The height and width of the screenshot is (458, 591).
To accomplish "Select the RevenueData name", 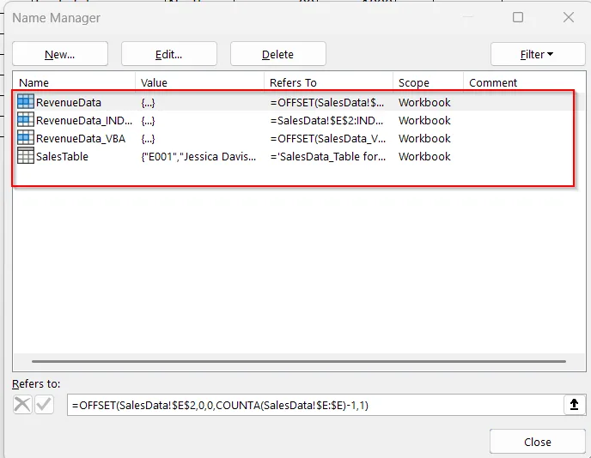I will click(69, 102).
